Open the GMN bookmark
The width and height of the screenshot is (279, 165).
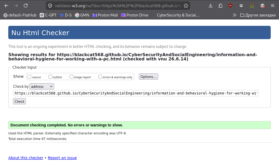click(82, 15)
